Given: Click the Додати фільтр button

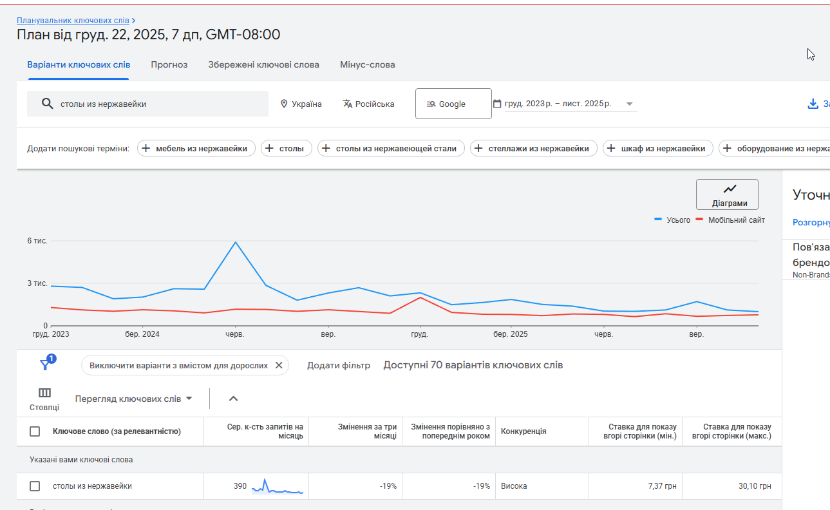Looking at the screenshot, I should point(339,365).
